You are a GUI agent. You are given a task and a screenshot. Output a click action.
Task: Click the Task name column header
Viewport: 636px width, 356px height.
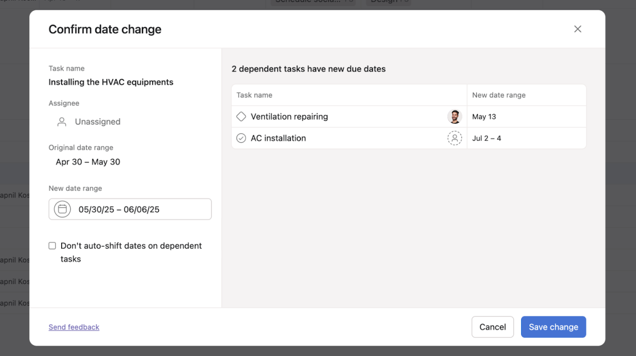pos(254,95)
